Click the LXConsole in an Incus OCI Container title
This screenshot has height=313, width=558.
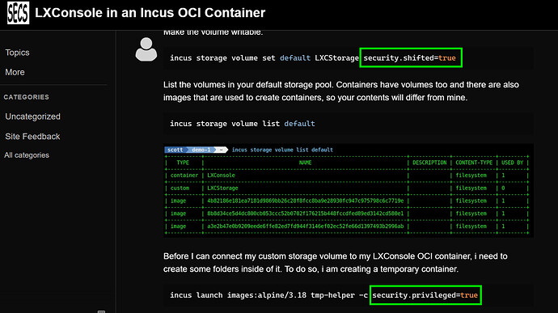pos(150,13)
